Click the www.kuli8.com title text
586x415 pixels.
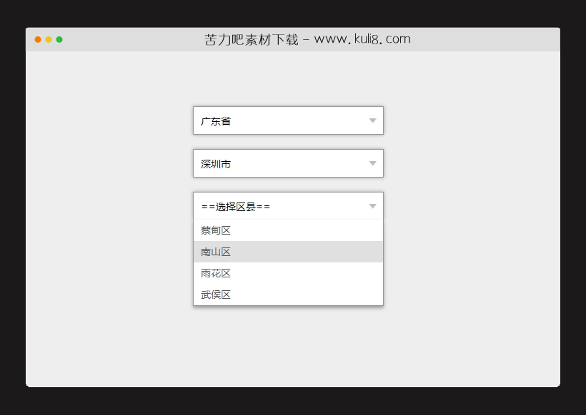click(x=364, y=39)
